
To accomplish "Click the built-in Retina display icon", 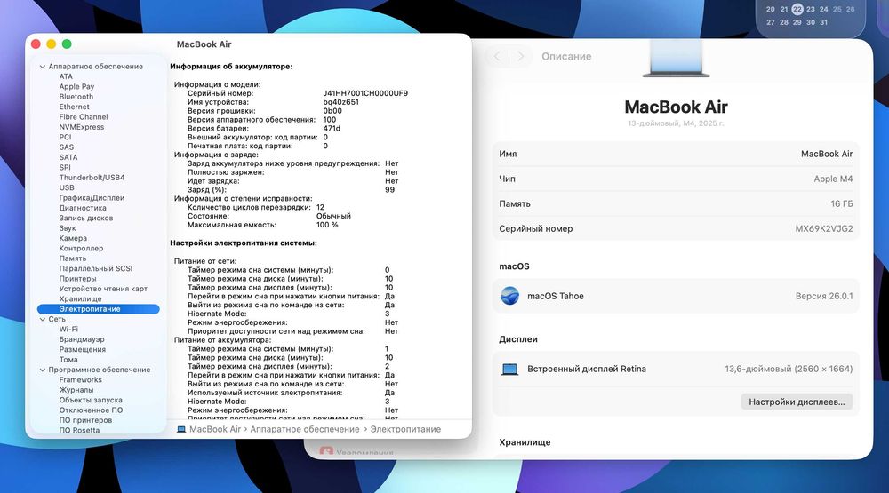I will click(x=509, y=370).
